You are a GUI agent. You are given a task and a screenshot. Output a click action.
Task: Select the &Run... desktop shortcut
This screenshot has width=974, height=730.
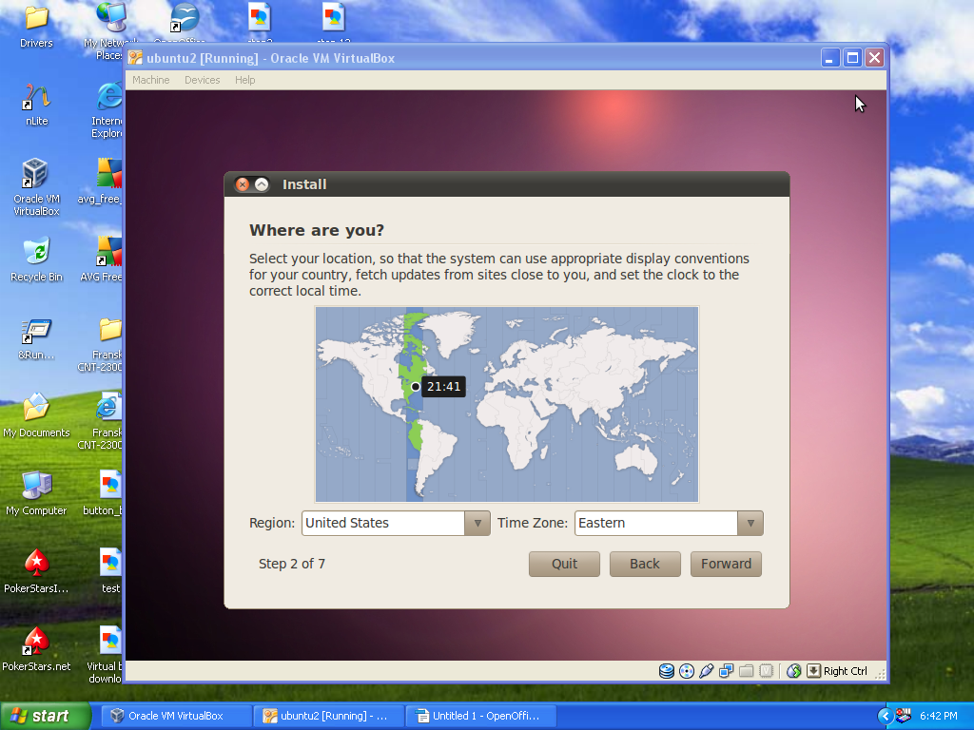pos(36,339)
